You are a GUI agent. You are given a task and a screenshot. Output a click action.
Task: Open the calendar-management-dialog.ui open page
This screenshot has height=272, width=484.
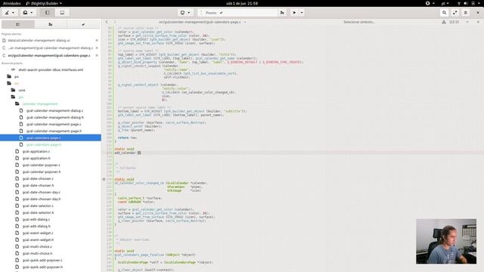pos(39,40)
